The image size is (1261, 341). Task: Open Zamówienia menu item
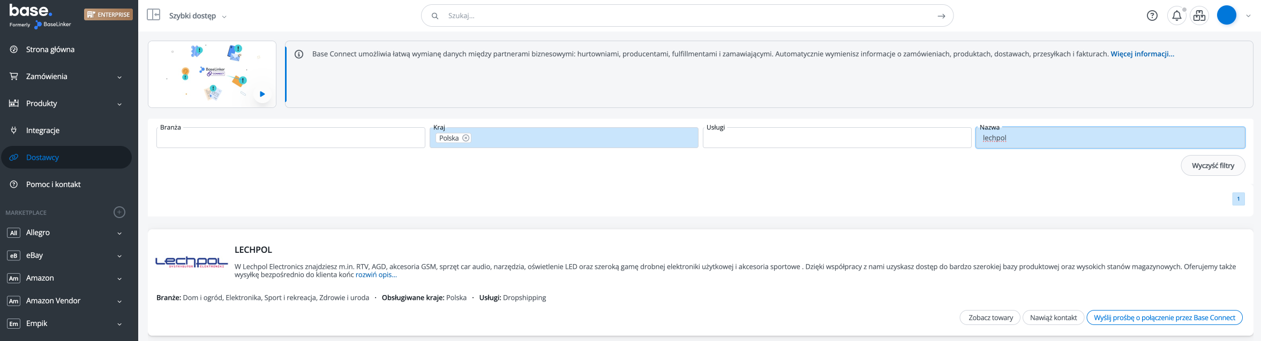pyautogui.click(x=47, y=76)
